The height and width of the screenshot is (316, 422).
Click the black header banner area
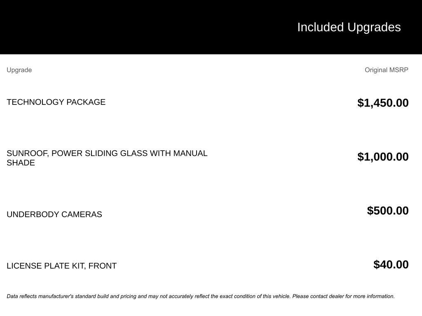click(x=211, y=27)
